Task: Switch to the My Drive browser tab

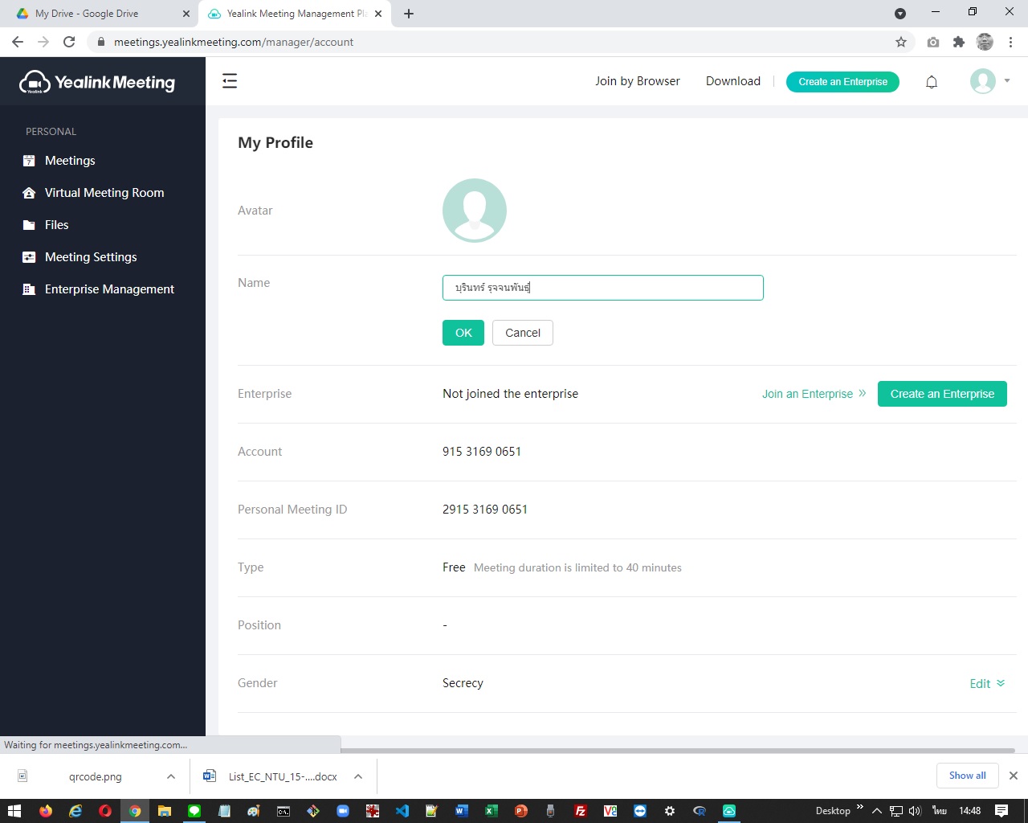Action: click(x=87, y=14)
